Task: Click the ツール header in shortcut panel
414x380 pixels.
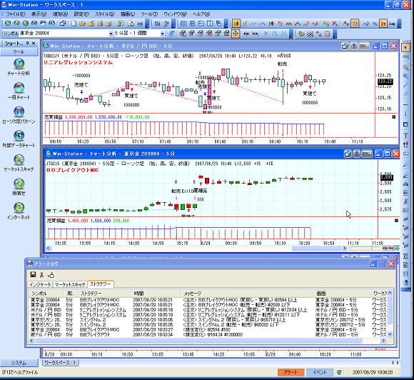Action: point(19,52)
